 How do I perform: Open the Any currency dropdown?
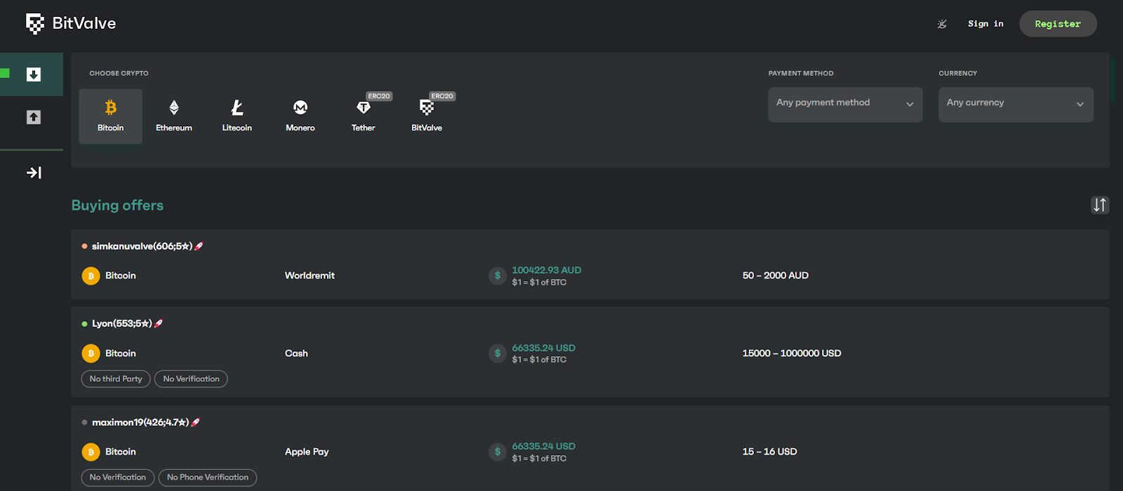[1016, 105]
